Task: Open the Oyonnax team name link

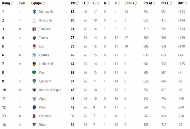Action: click(x=45, y=116)
